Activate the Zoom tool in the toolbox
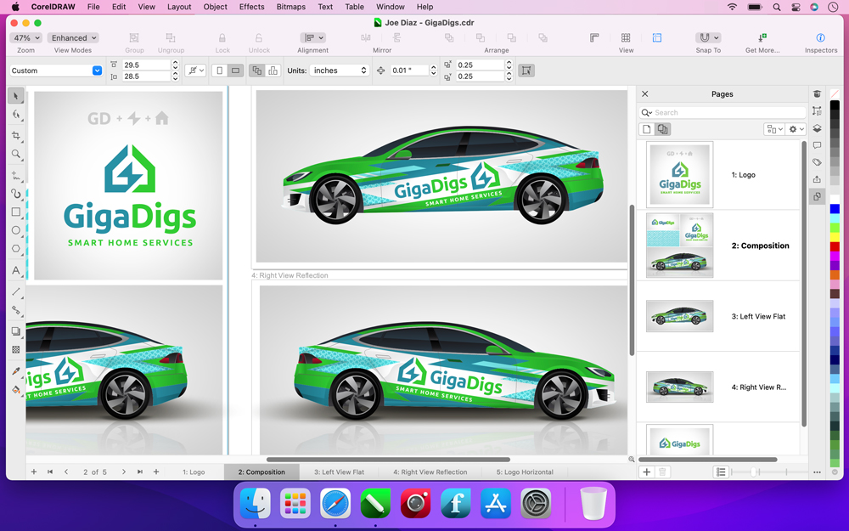The height and width of the screenshot is (531, 849). coord(16,155)
